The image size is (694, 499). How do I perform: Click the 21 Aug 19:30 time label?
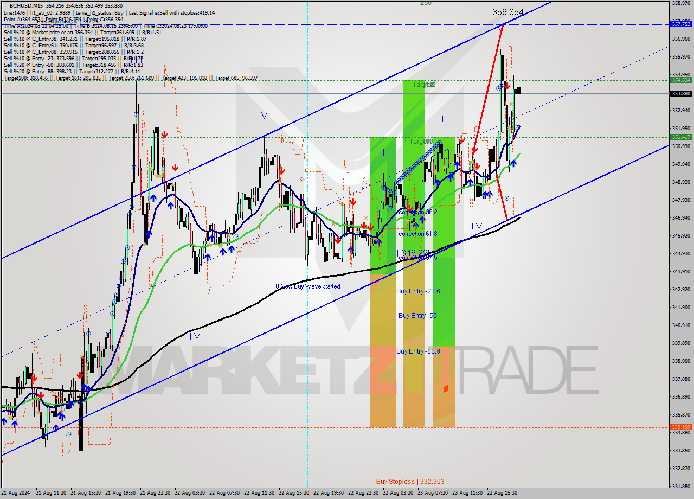tap(120, 493)
